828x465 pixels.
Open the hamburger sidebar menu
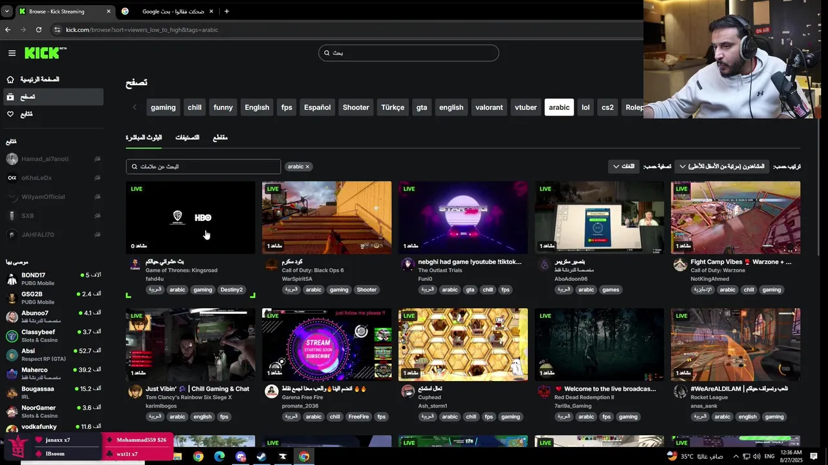point(12,53)
